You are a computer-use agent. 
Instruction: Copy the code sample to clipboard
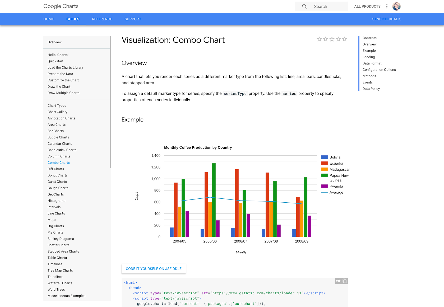point(345,281)
